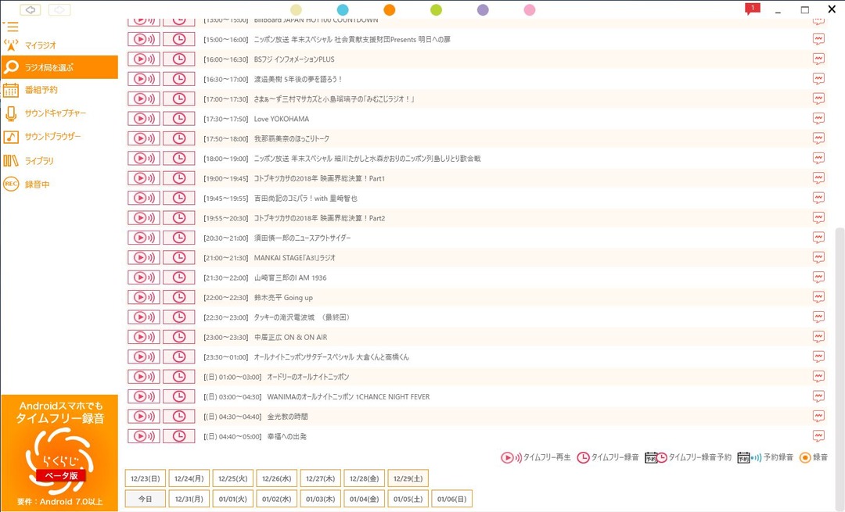Select date 12/28(金)

365,478
